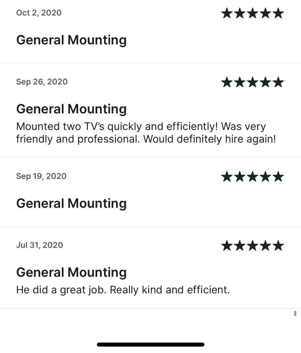Viewport: 301px width, 353px height.
Task: Click the Sep 26, 2020 date label
Action: 42,82
